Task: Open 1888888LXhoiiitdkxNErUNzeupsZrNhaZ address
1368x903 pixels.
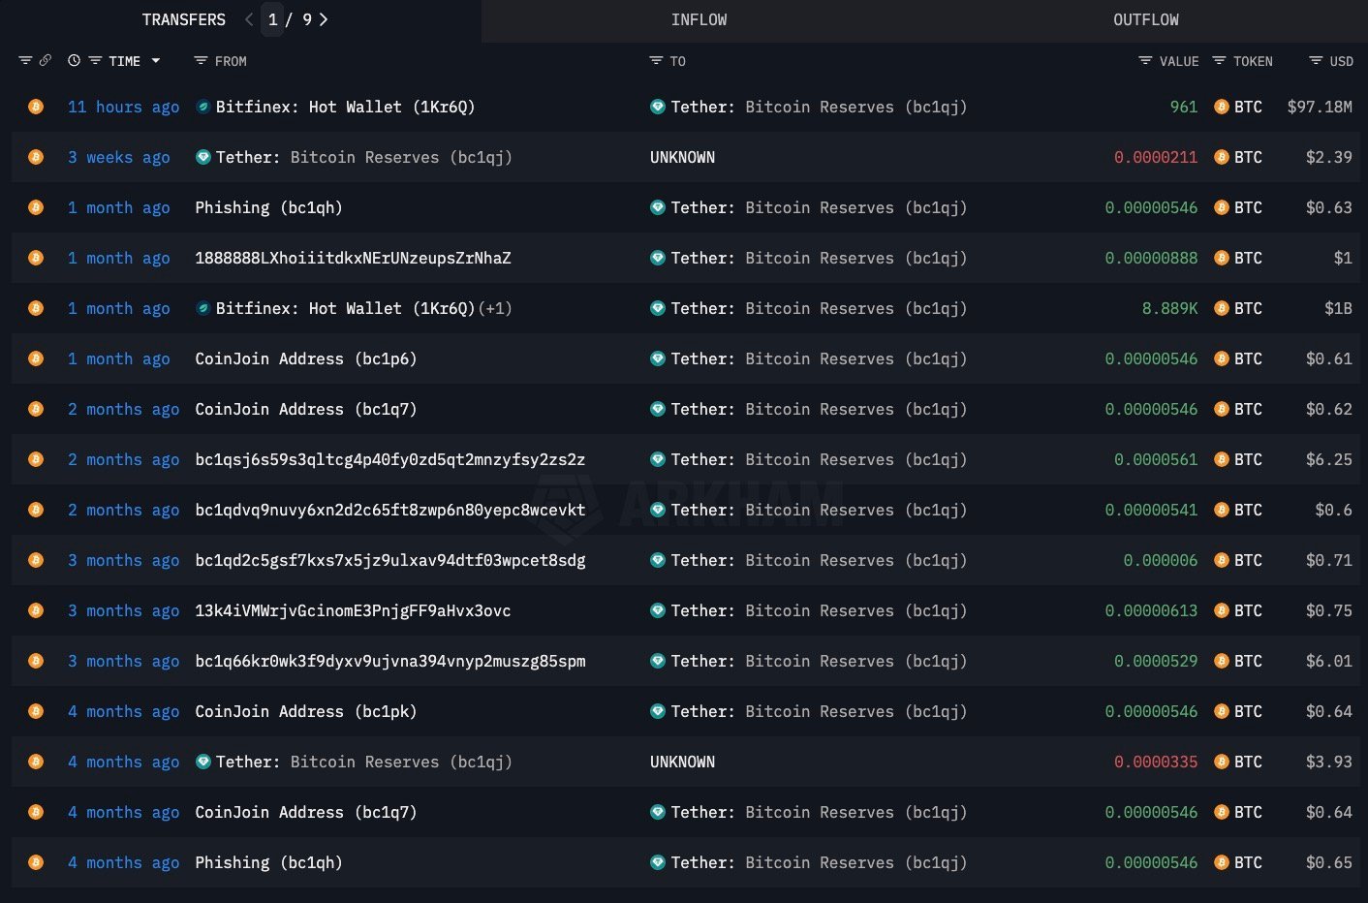Action: pos(353,258)
